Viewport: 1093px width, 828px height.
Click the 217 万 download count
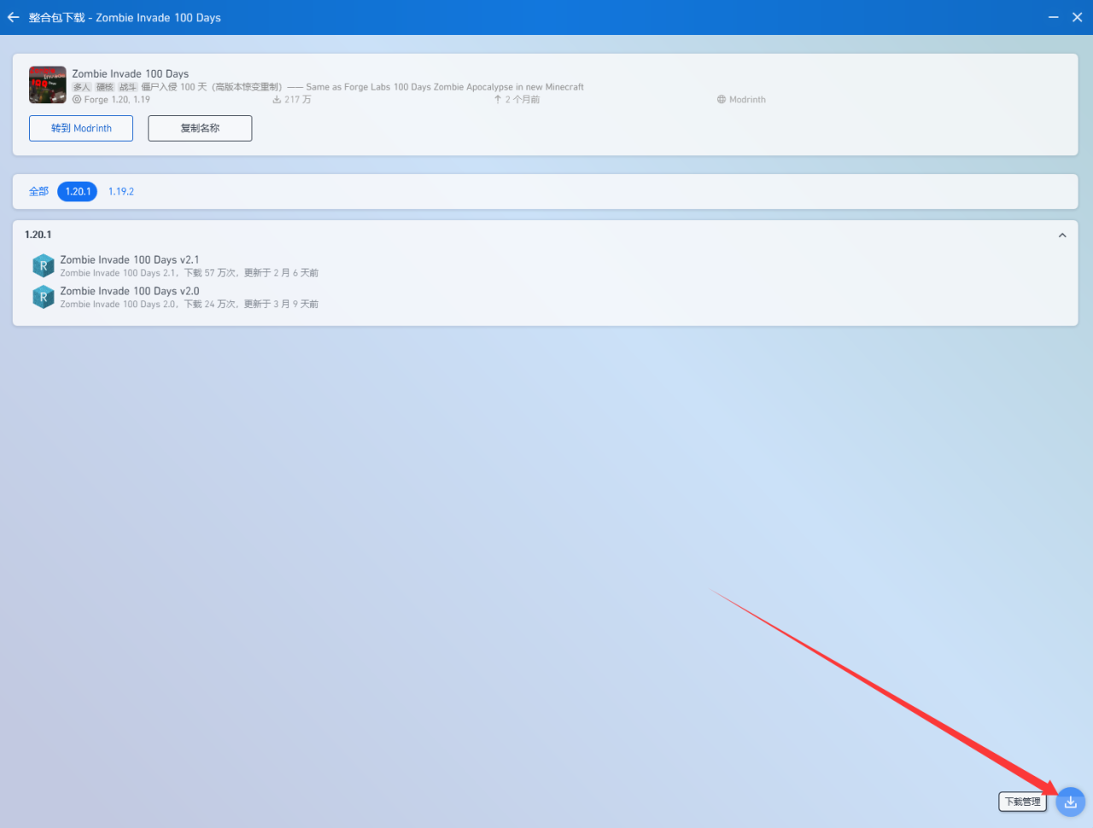pos(292,100)
